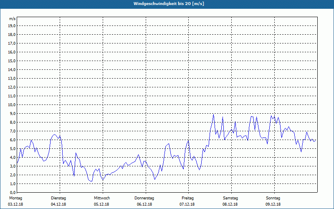The image size is (334, 209).
Task: Click the 17,0 y-axis value
Action: pos(12,43)
